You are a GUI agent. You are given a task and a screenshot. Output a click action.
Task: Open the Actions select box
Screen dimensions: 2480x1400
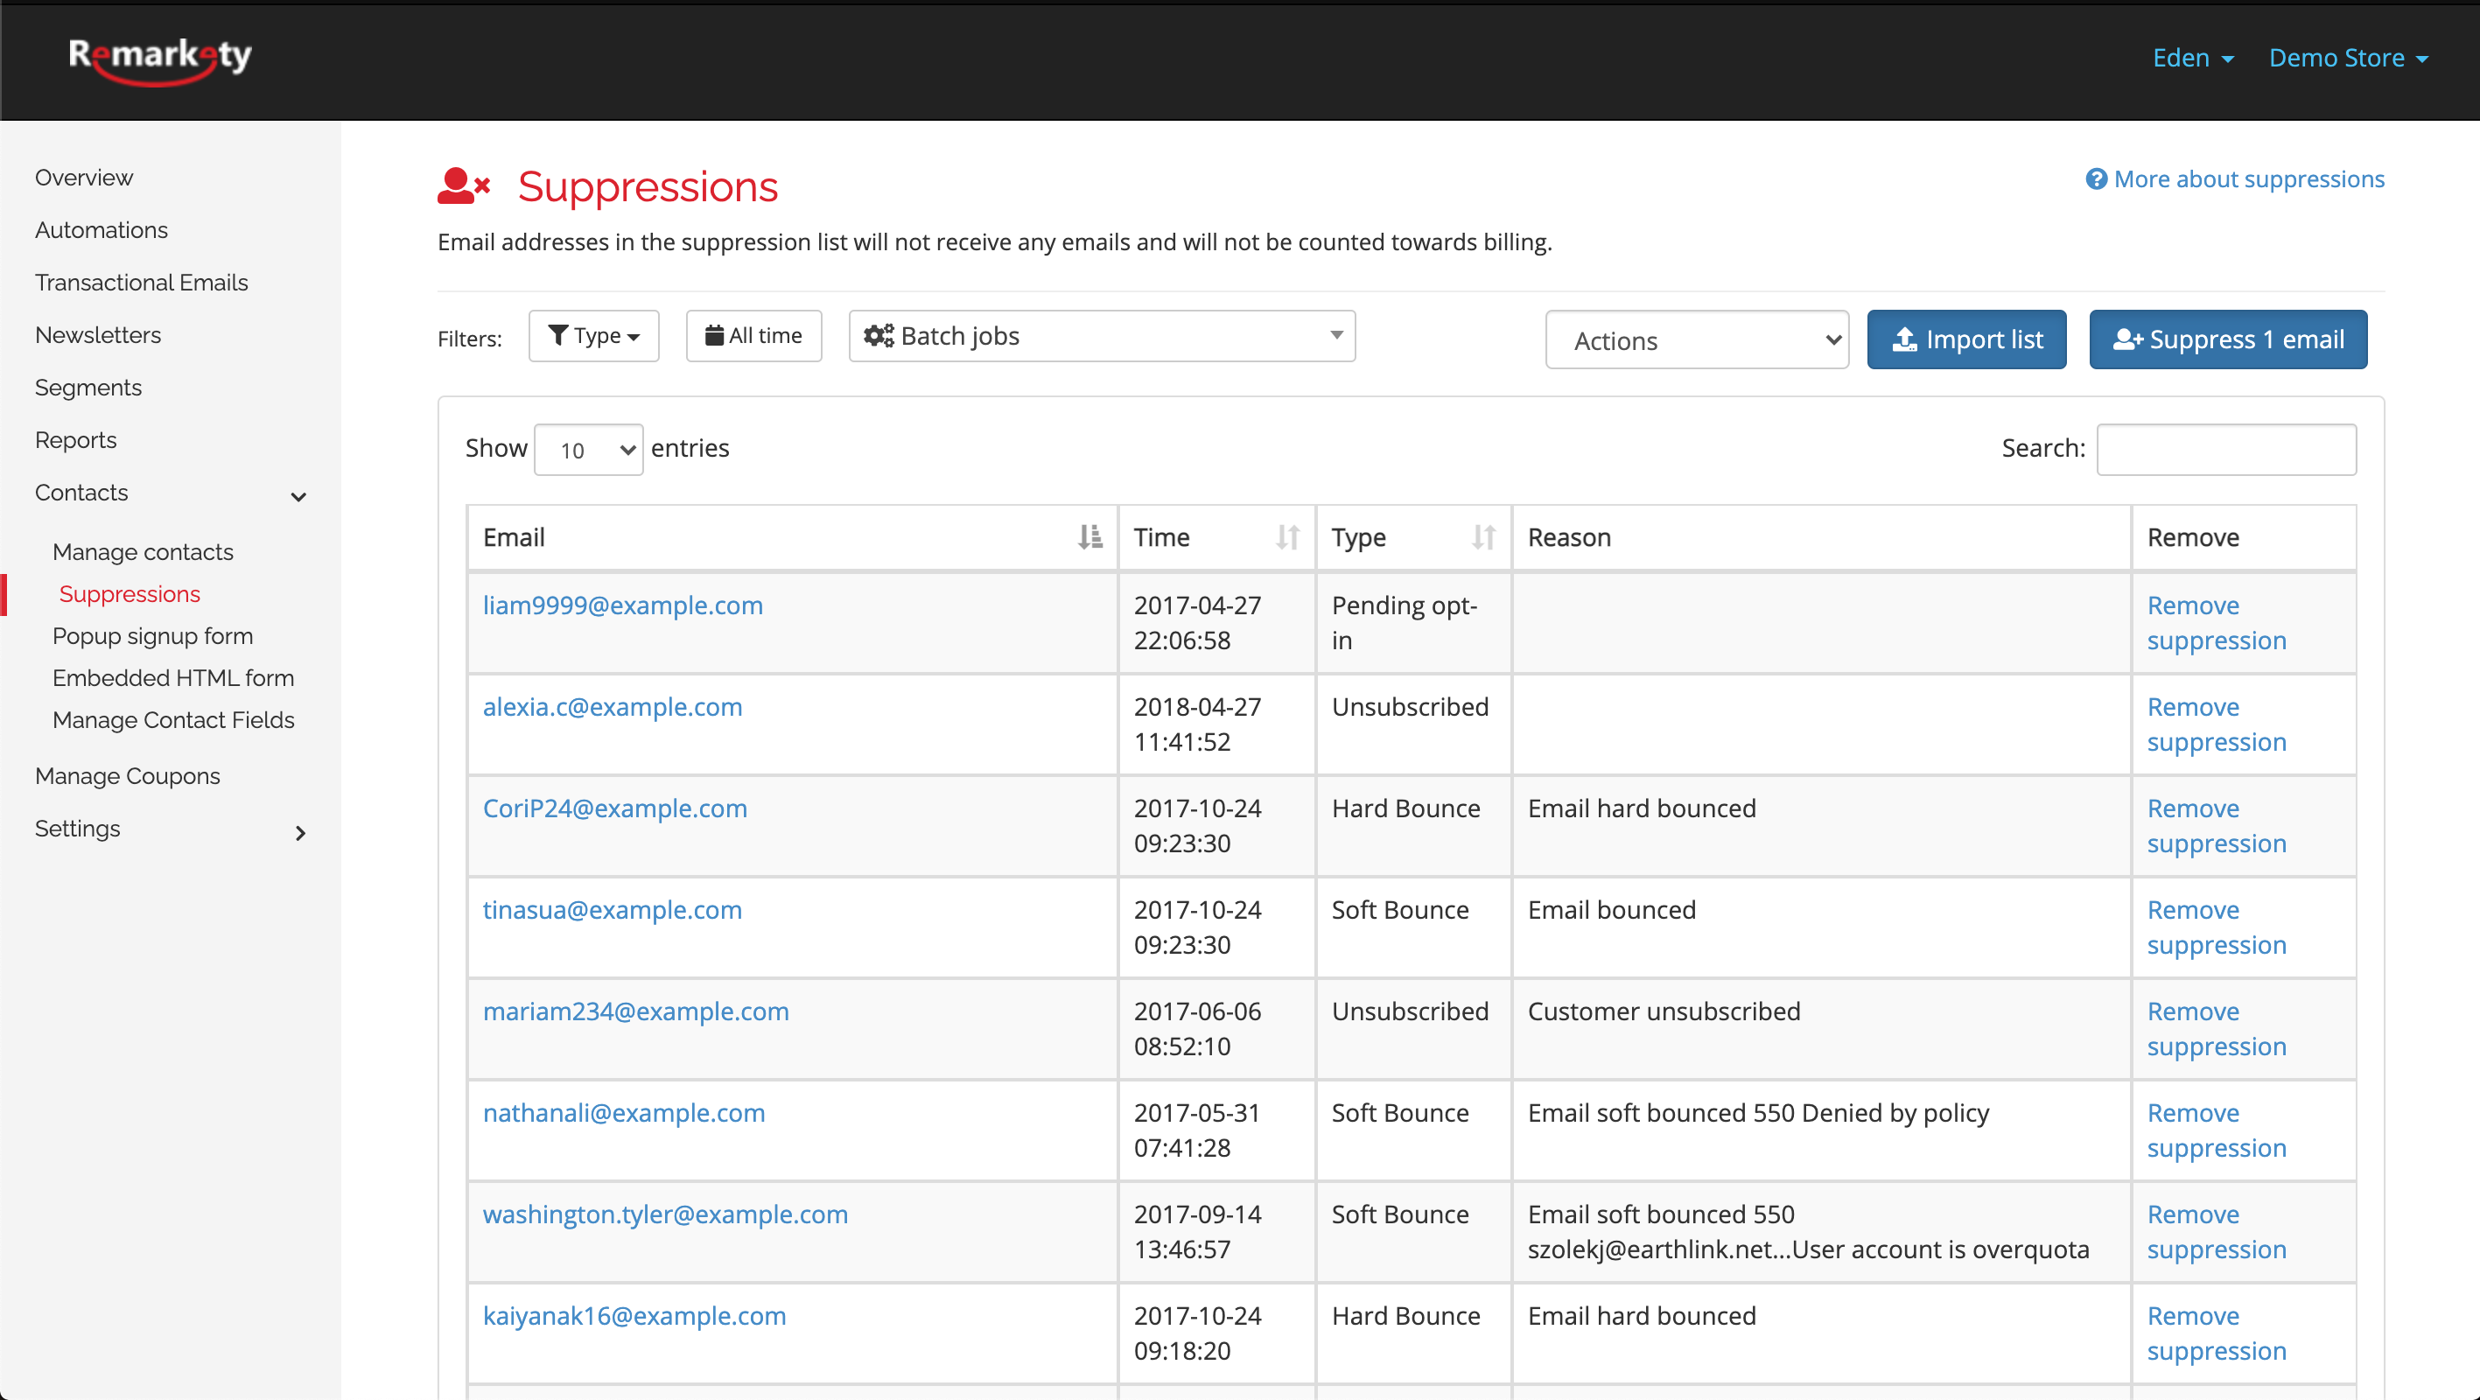(x=1698, y=339)
